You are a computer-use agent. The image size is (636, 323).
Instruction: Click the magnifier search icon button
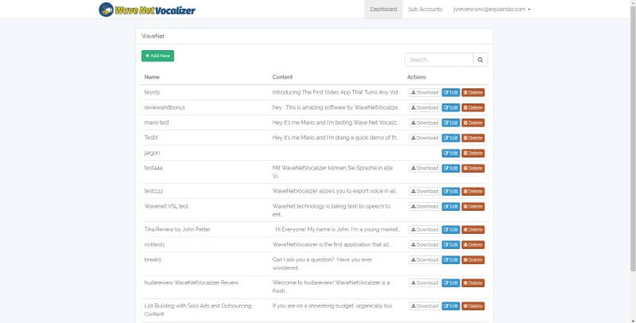(480, 60)
